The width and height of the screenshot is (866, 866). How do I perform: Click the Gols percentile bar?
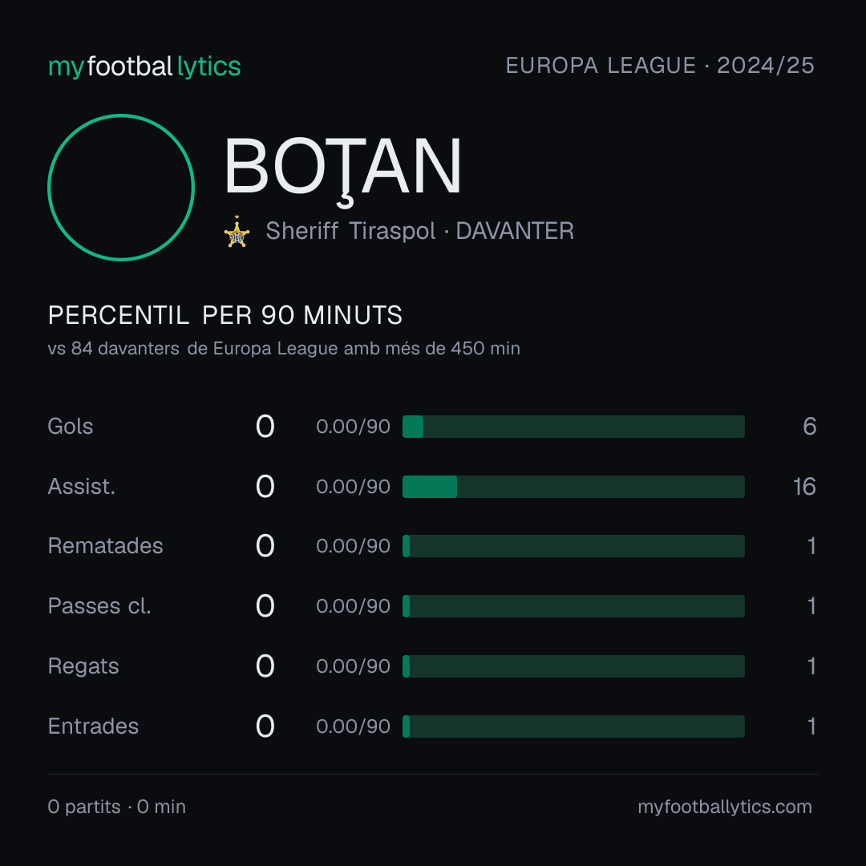(573, 427)
